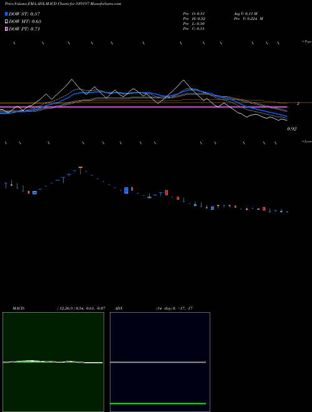This screenshot has height=412, width=312.
Task: Click the 'Avg V: 0.11 M' value
Action: (246, 13)
